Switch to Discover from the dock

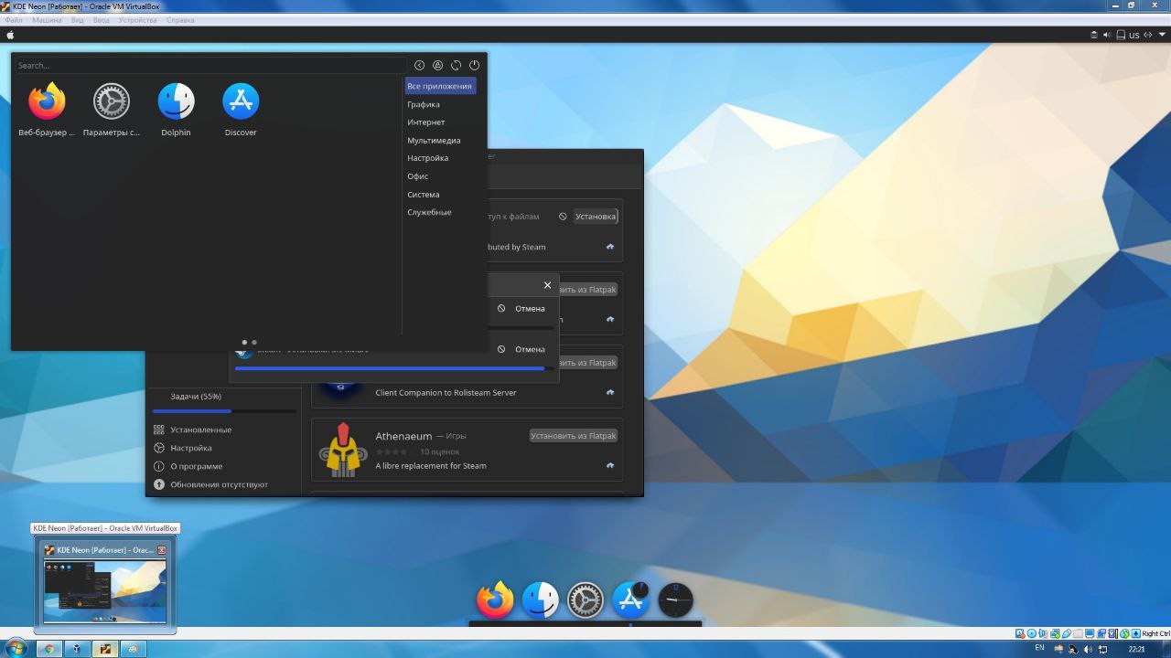coord(630,600)
